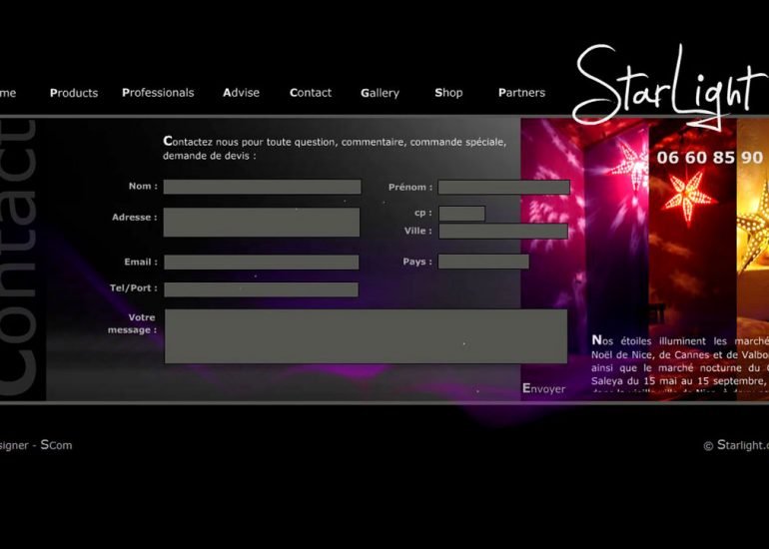Viewport: 769px width, 549px height.
Task: Click the Contact navigation link
Action: pos(311,93)
